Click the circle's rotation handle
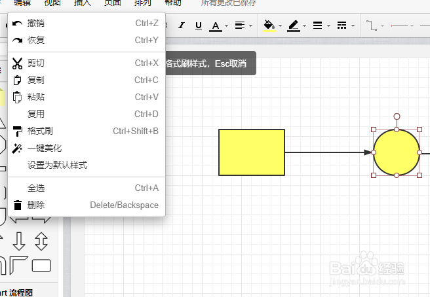The width and height of the screenshot is (430, 297). [x=397, y=116]
